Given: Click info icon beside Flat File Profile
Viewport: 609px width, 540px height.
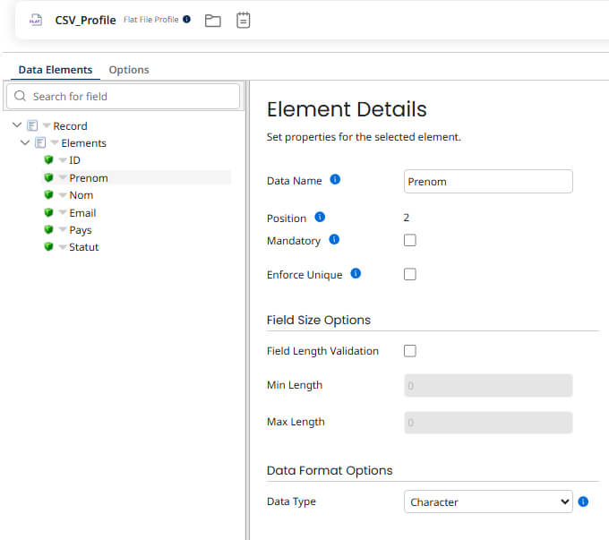Looking at the screenshot, I should (x=187, y=19).
